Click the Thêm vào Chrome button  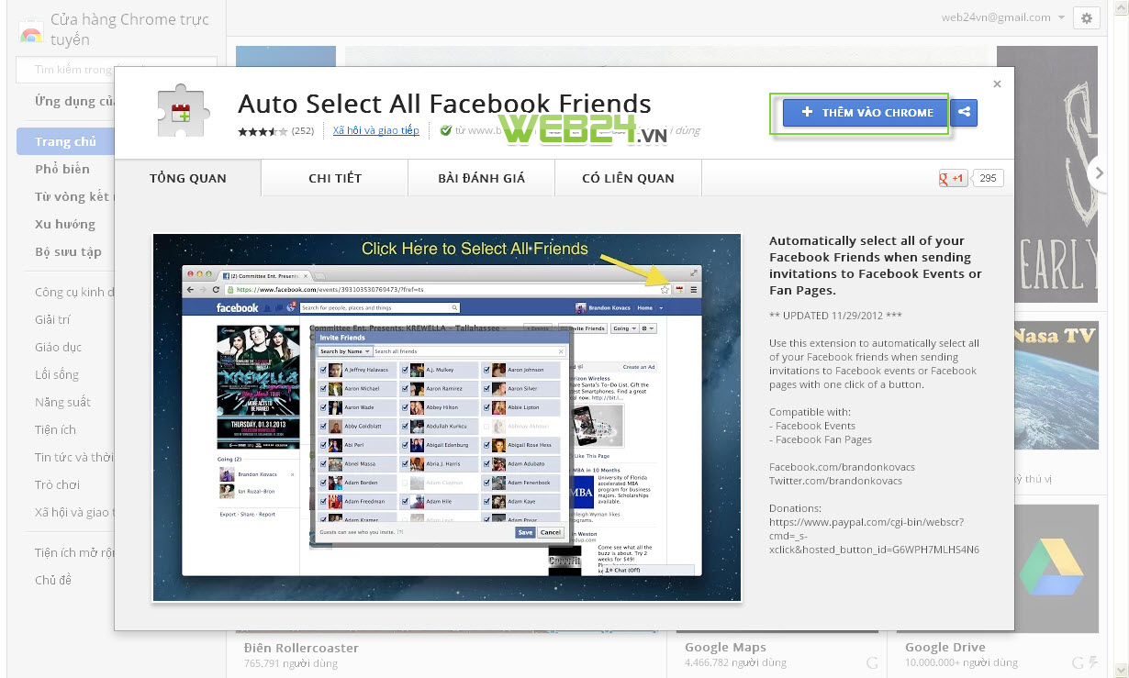click(866, 113)
